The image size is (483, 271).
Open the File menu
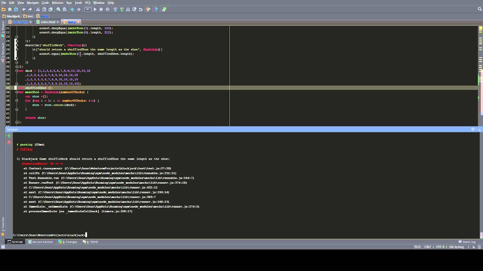click(x=4, y=3)
